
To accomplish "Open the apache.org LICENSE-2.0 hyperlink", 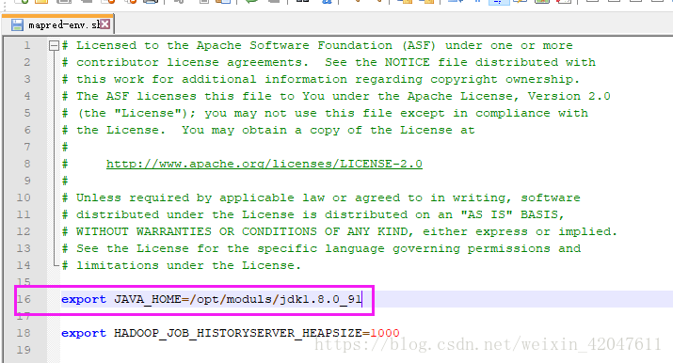I will 264,164.
